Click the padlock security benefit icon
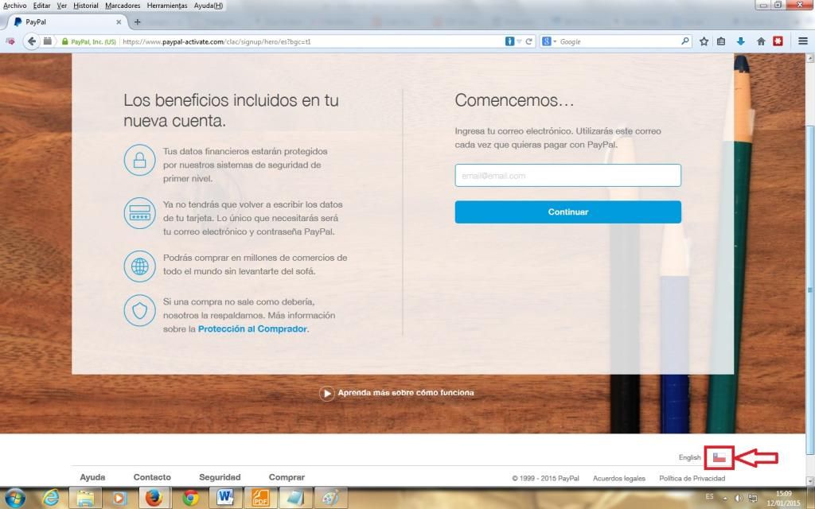 tap(139, 160)
